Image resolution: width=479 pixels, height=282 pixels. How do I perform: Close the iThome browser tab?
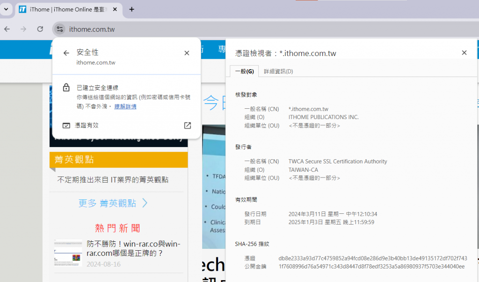pyautogui.click(x=115, y=9)
